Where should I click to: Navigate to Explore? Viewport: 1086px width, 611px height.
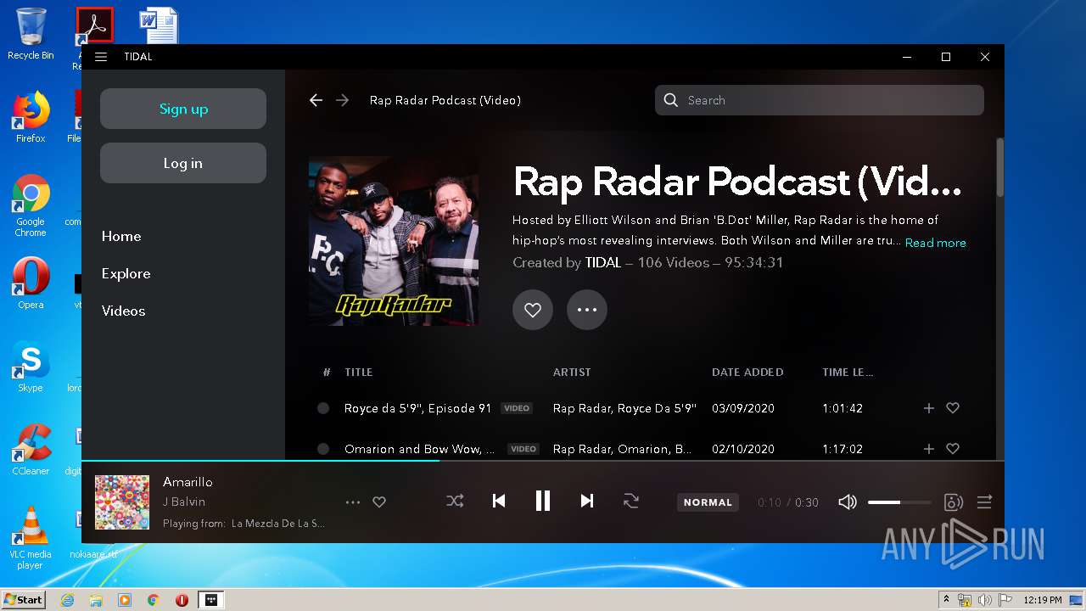[126, 274]
